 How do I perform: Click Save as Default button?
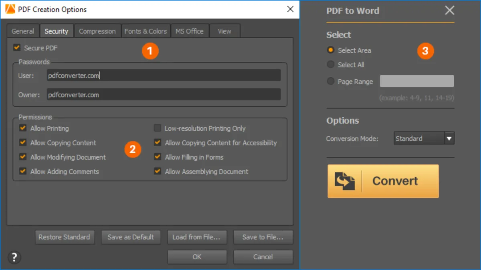coord(131,237)
